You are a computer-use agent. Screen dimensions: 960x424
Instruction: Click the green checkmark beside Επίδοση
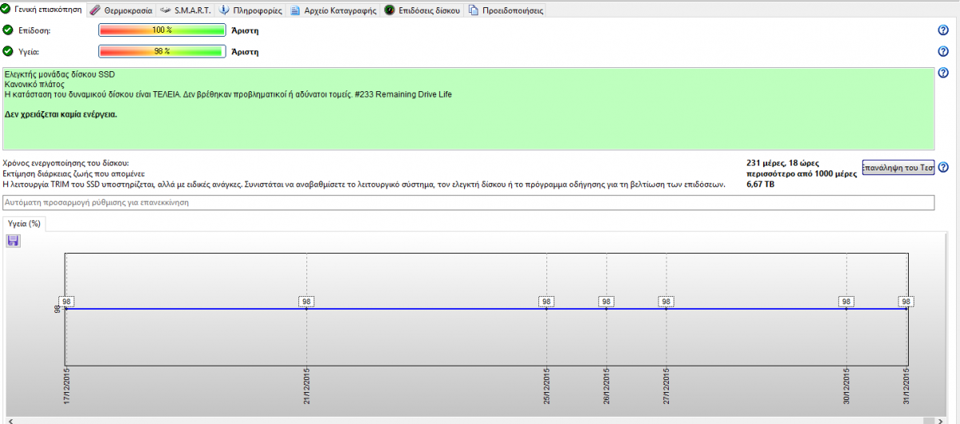tap(8, 30)
